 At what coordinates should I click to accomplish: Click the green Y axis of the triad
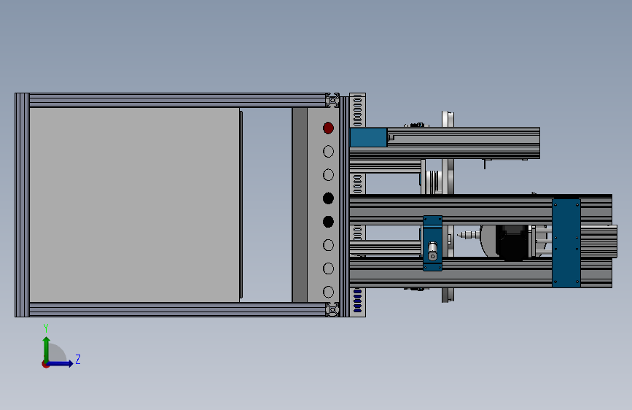pyautogui.click(x=47, y=349)
